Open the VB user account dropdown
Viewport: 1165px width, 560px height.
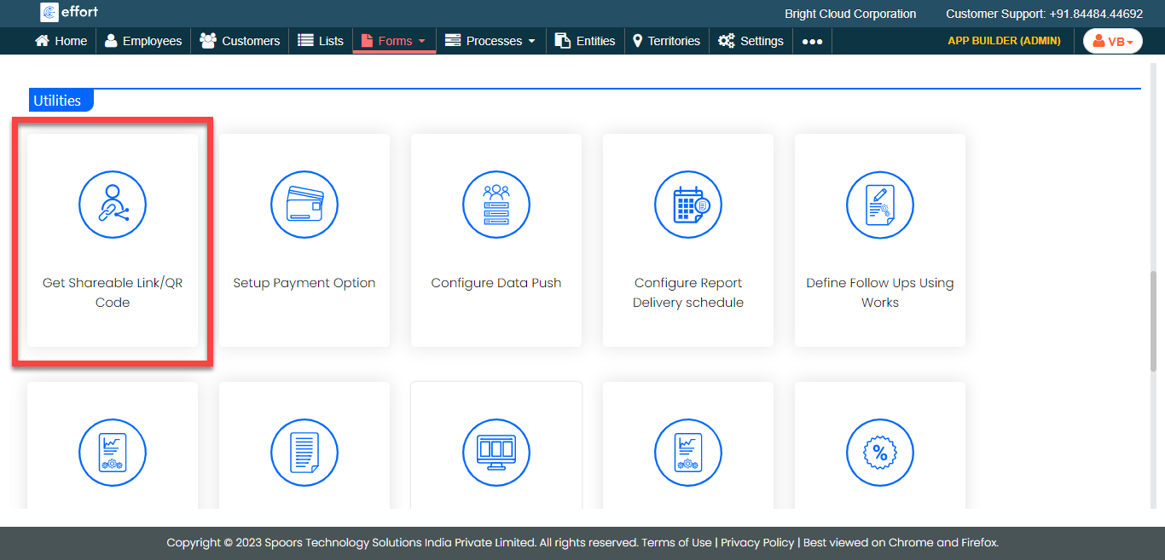[1112, 41]
